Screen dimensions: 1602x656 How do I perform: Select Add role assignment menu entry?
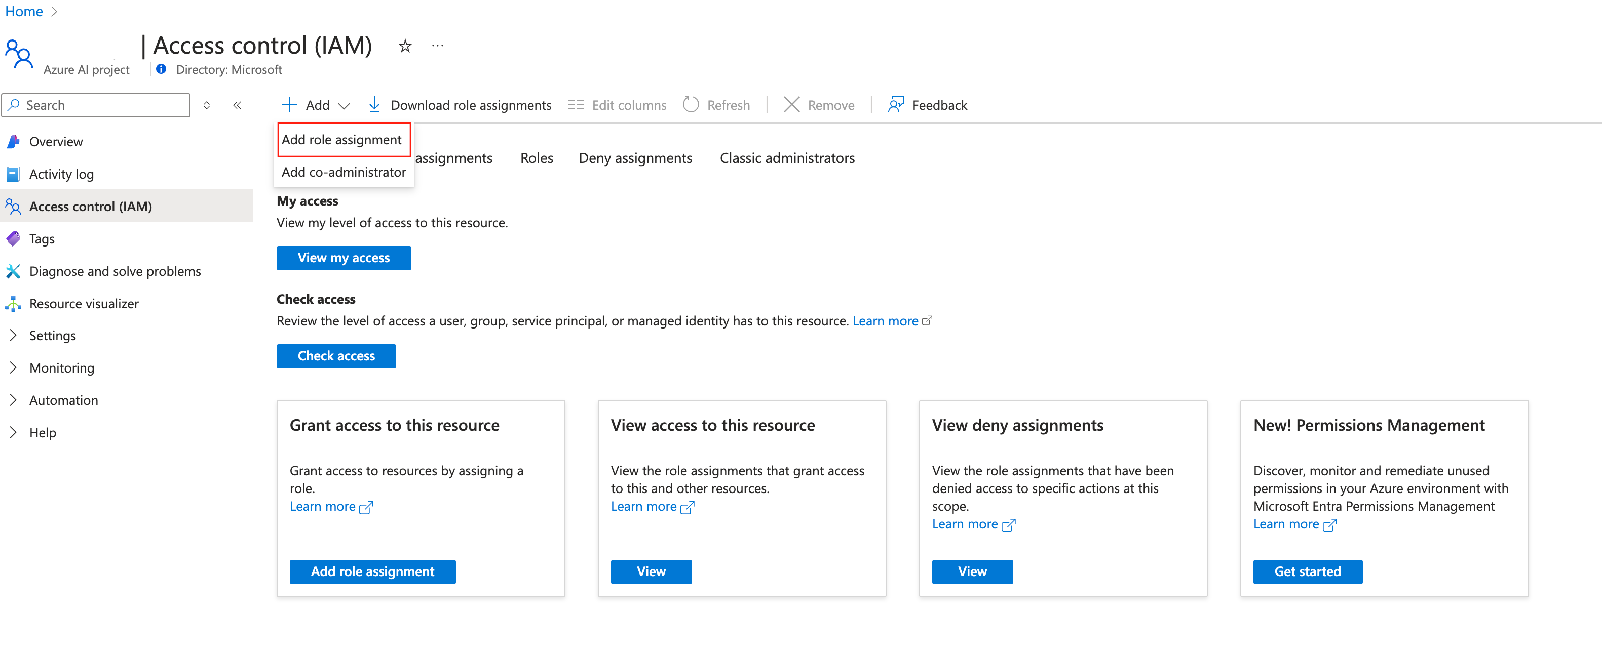pos(341,140)
